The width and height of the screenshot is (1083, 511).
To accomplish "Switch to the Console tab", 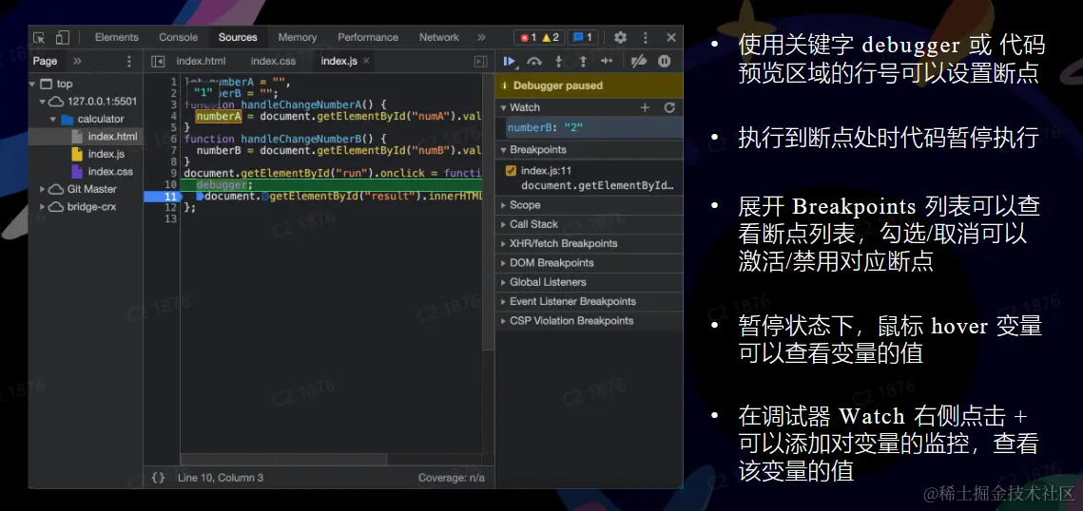I will click(178, 37).
